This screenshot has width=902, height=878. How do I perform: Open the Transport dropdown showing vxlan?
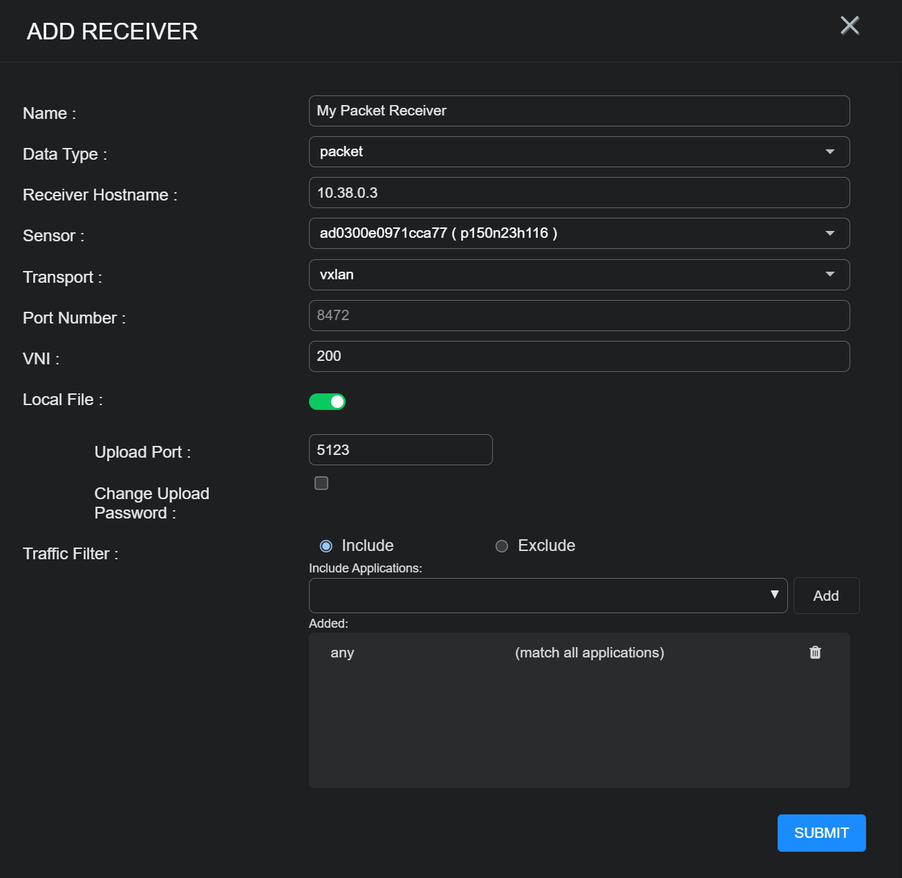click(x=579, y=274)
